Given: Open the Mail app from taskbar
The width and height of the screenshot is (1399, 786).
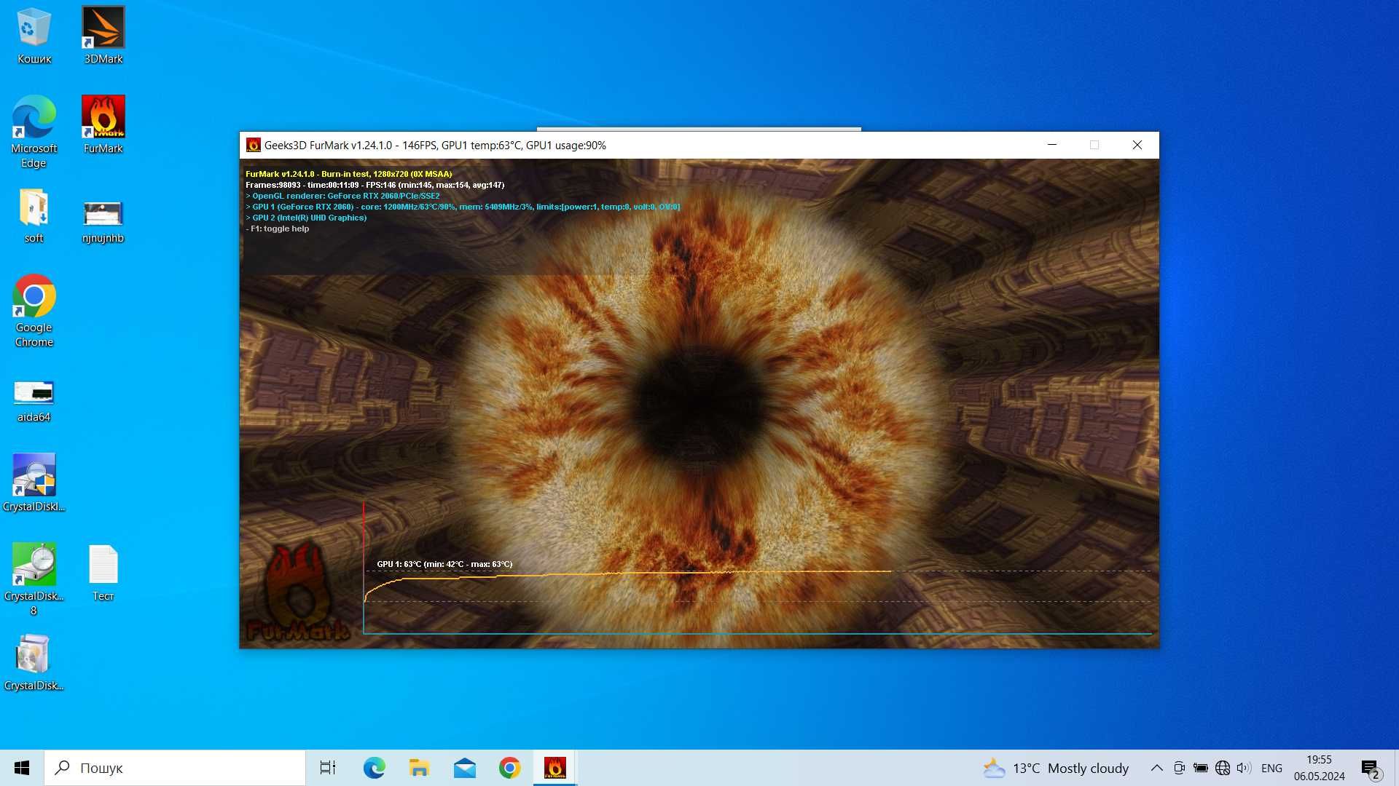Looking at the screenshot, I should [x=465, y=768].
